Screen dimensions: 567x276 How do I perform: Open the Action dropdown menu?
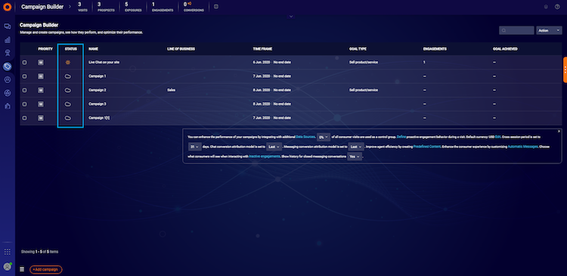pyautogui.click(x=549, y=30)
